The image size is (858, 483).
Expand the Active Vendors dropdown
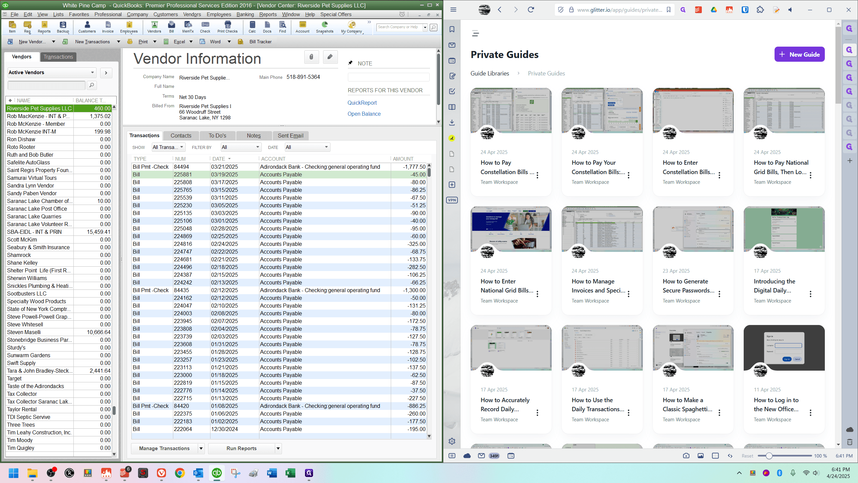click(x=52, y=72)
